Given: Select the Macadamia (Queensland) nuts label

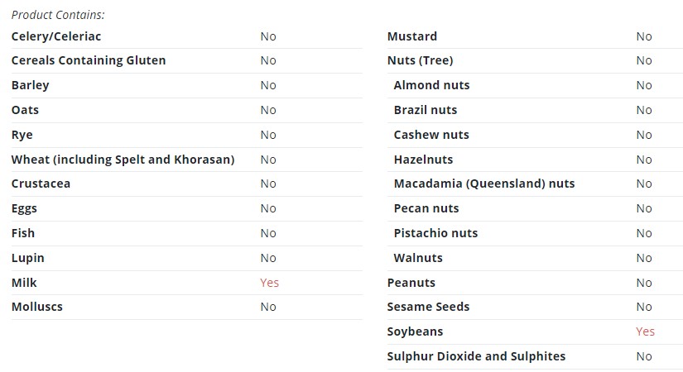Looking at the screenshot, I should [x=484, y=184].
